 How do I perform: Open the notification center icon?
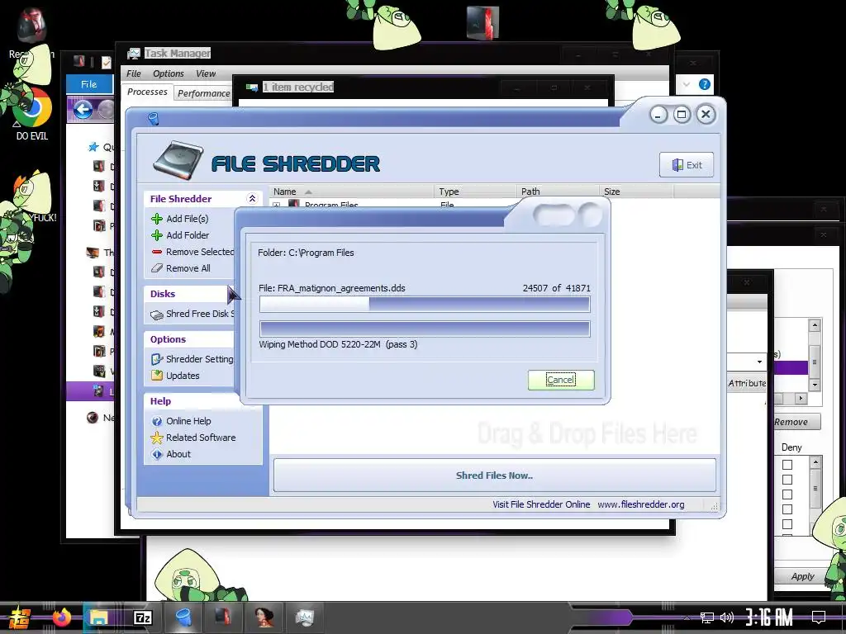pyautogui.click(x=819, y=617)
